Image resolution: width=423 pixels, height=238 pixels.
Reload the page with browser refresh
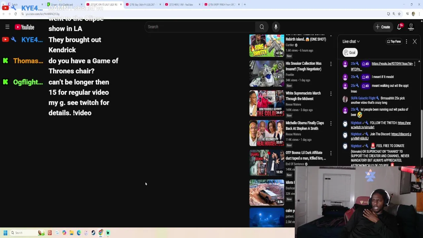click(16, 14)
